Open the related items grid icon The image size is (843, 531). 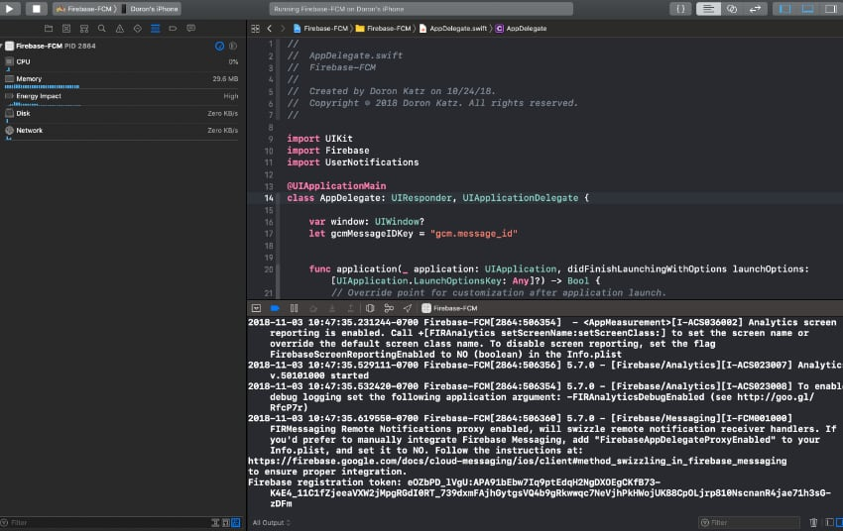255,29
